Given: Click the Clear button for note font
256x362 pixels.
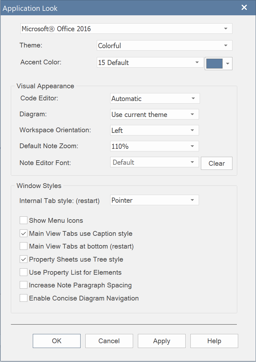Looking at the screenshot, I should (217, 163).
